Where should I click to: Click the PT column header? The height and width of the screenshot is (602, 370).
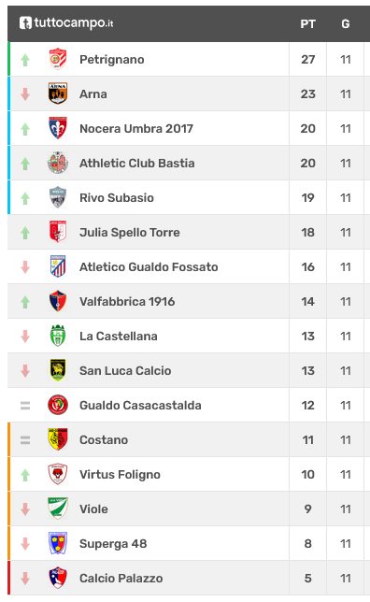(307, 24)
